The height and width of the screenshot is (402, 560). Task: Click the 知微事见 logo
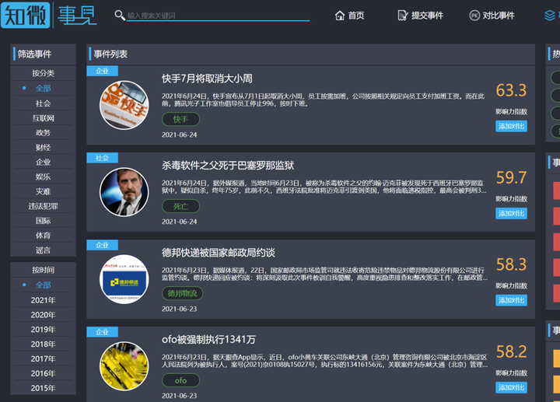[49, 15]
